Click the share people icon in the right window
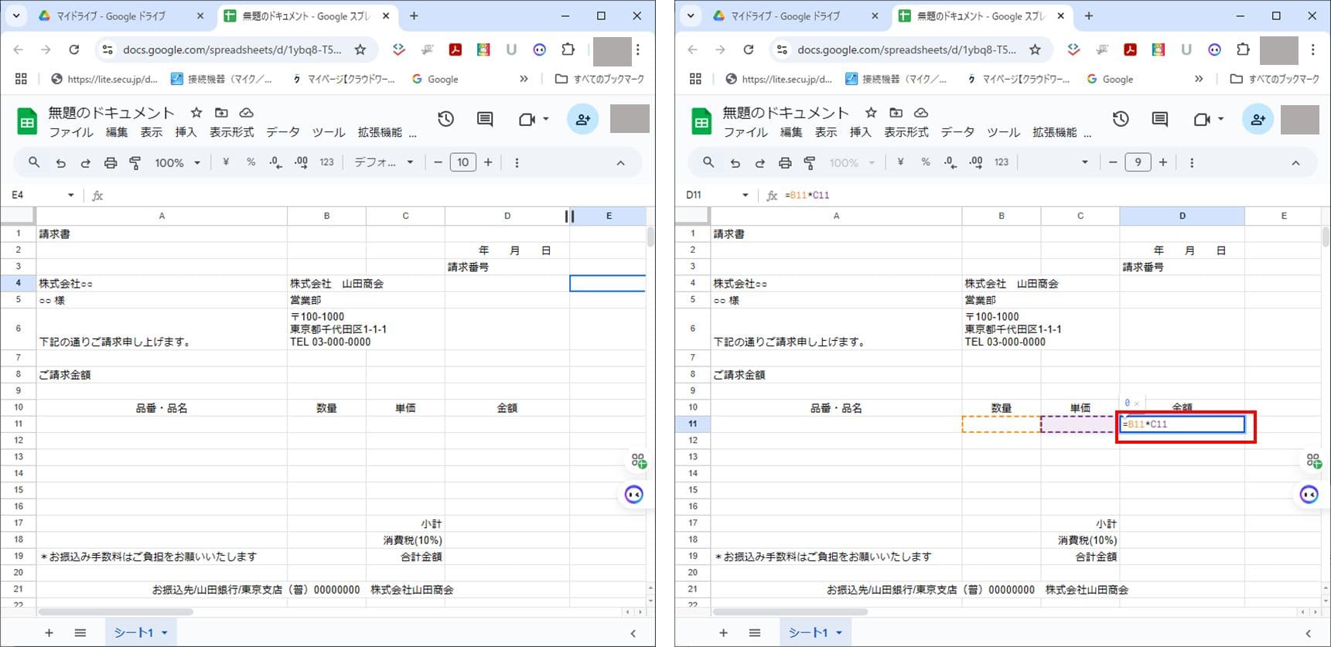Viewport: 1331px width, 647px height. (x=1258, y=119)
